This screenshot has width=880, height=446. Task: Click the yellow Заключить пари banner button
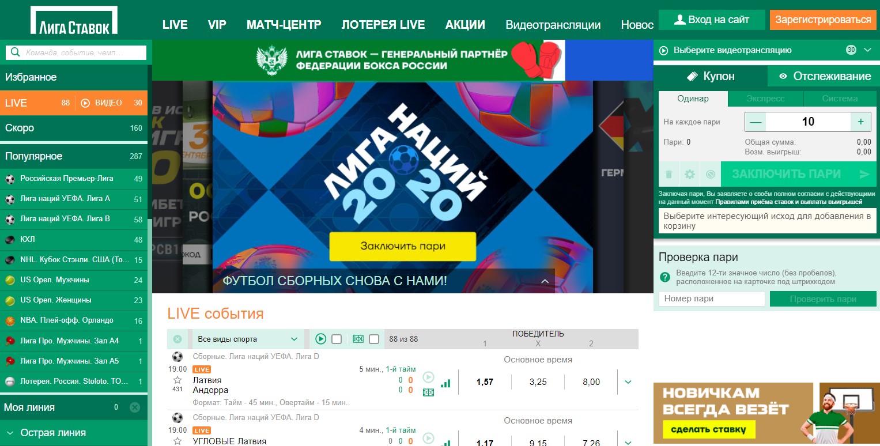403,246
